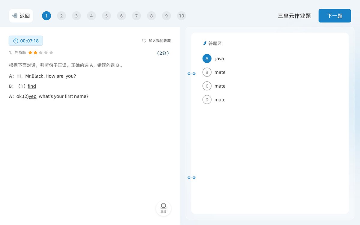Select answer option A java
Viewport: 360px width, 225px height.
coord(207,58)
